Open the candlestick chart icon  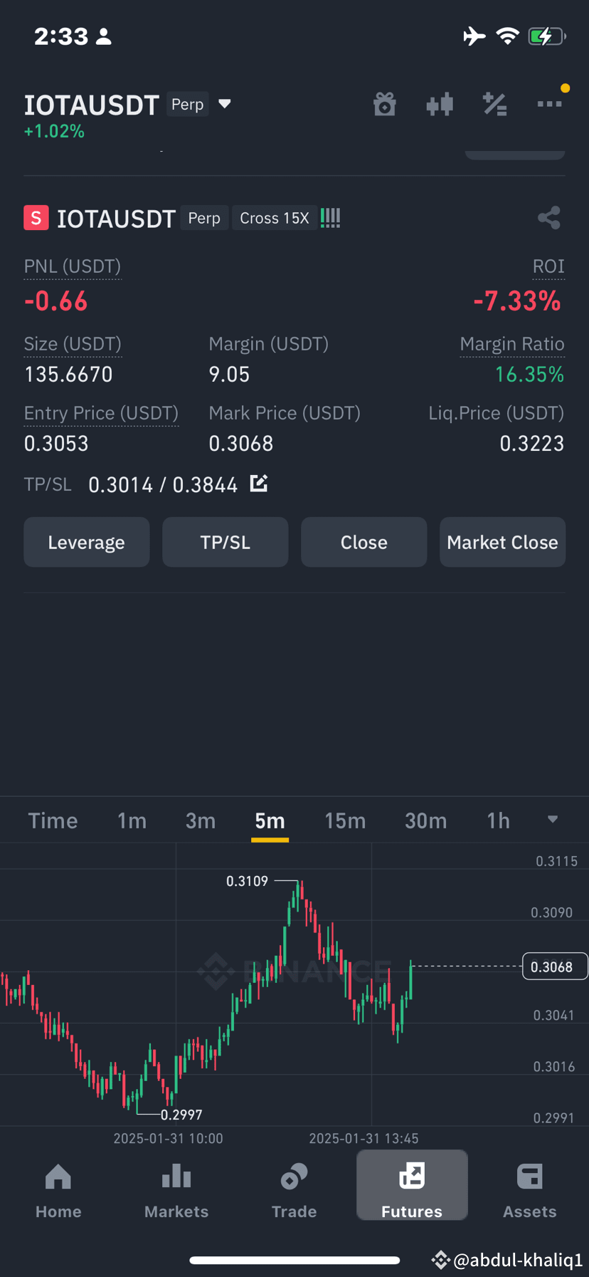click(440, 104)
